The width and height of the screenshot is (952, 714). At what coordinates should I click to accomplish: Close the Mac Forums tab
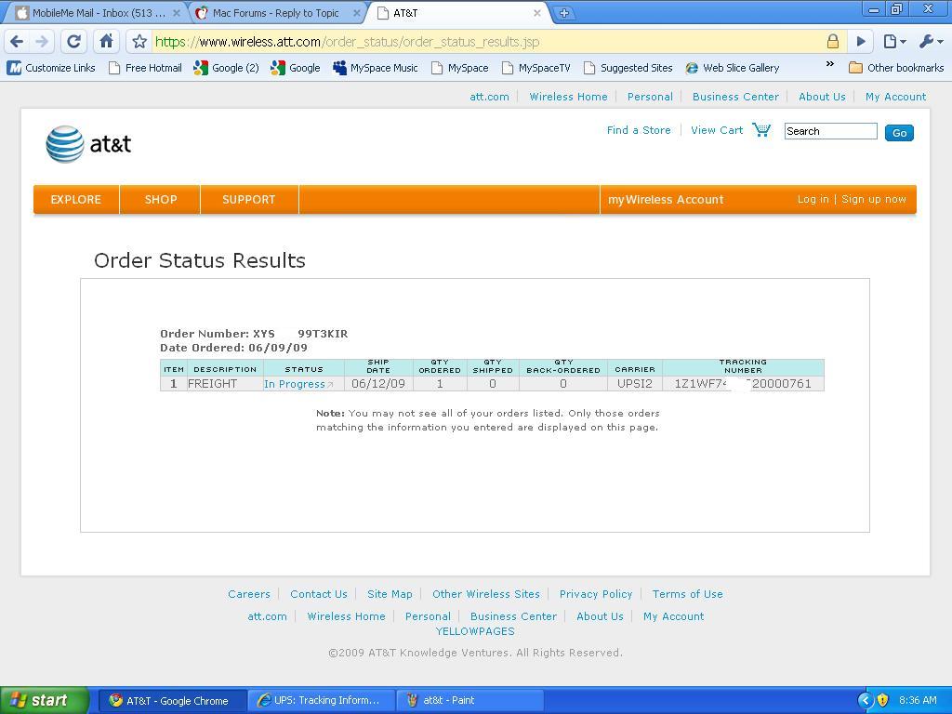[x=356, y=13]
